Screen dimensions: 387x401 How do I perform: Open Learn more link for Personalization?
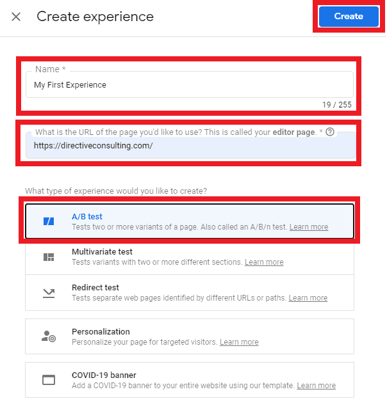(x=239, y=342)
